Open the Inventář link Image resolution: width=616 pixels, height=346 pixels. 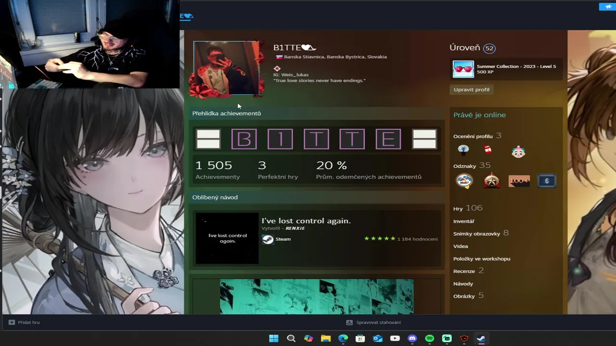point(464,221)
